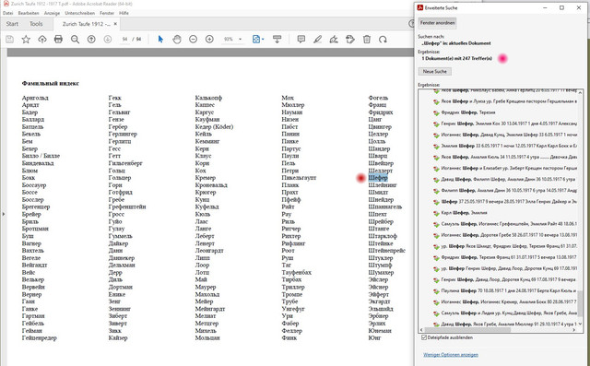Click the result icon beside 'Карл Шефер, Эмилия'
This screenshot has height=366, width=590.
tap(436, 213)
